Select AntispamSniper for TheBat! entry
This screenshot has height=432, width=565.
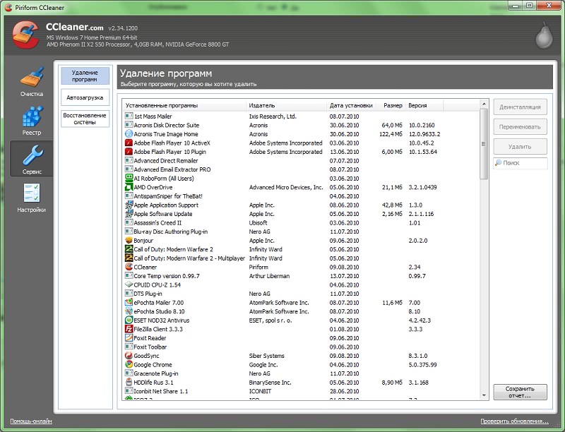[168, 196]
